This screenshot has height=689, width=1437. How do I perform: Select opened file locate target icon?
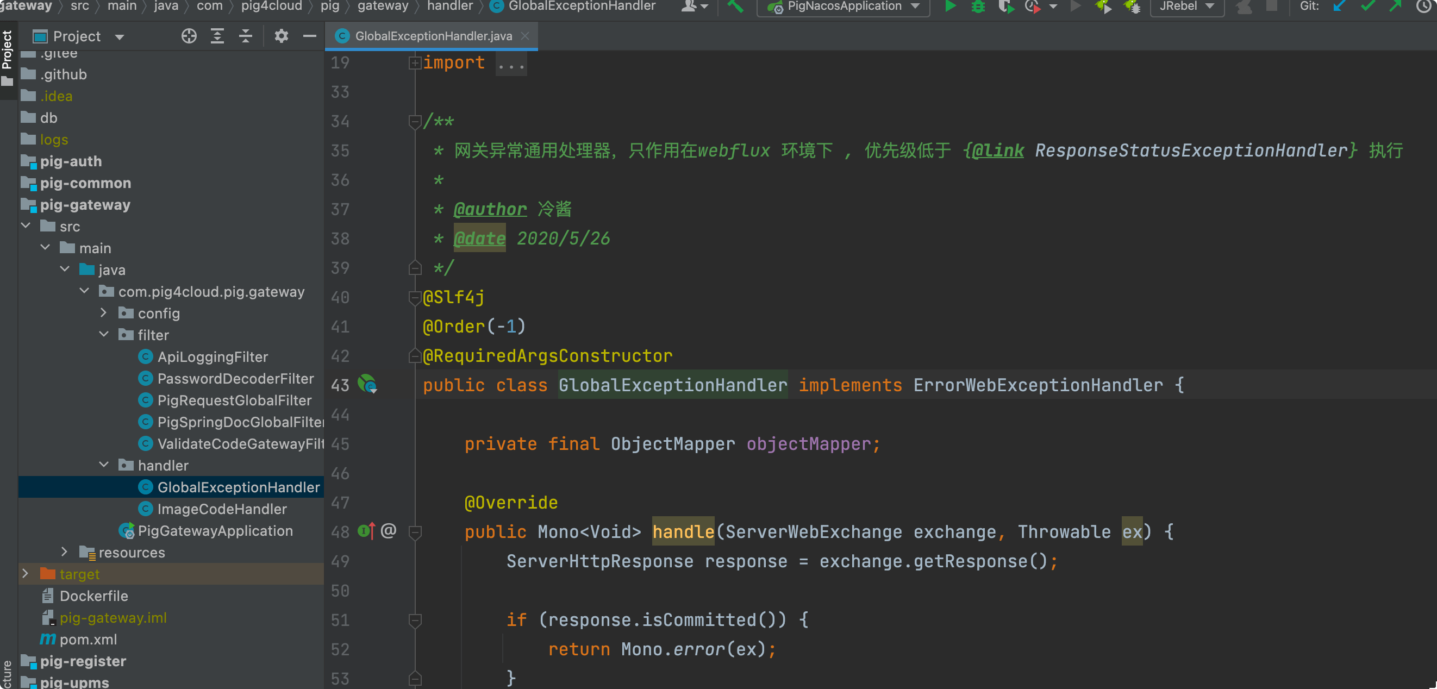pos(189,36)
